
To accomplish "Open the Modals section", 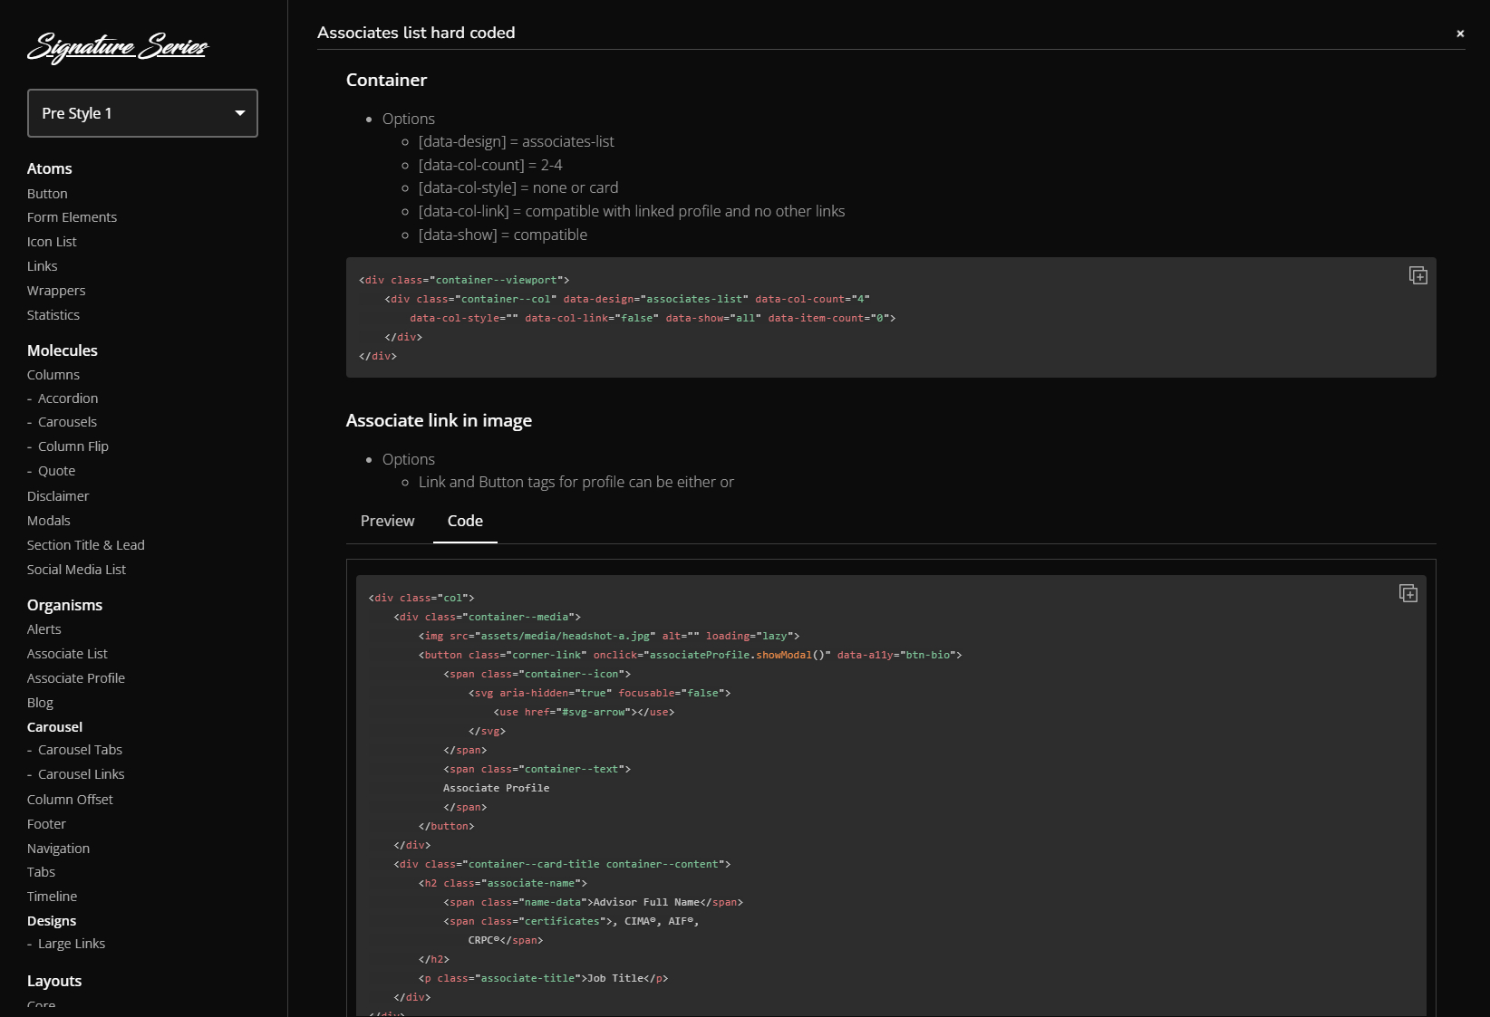I will pos(49,521).
